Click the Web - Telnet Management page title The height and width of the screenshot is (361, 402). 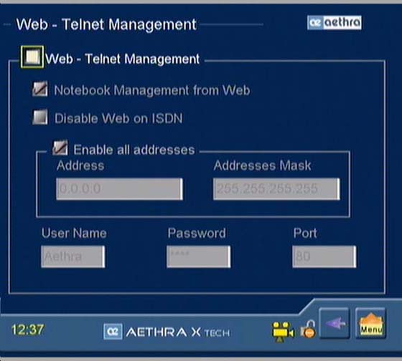pos(106,25)
